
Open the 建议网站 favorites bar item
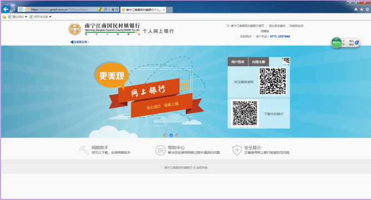pyautogui.click(x=18, y=17)
